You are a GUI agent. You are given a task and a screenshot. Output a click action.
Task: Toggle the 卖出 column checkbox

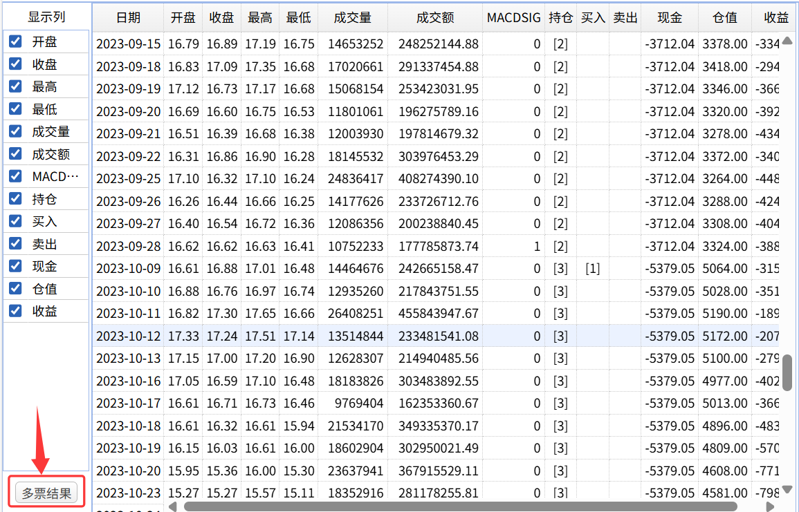click(x=15, y=243)
